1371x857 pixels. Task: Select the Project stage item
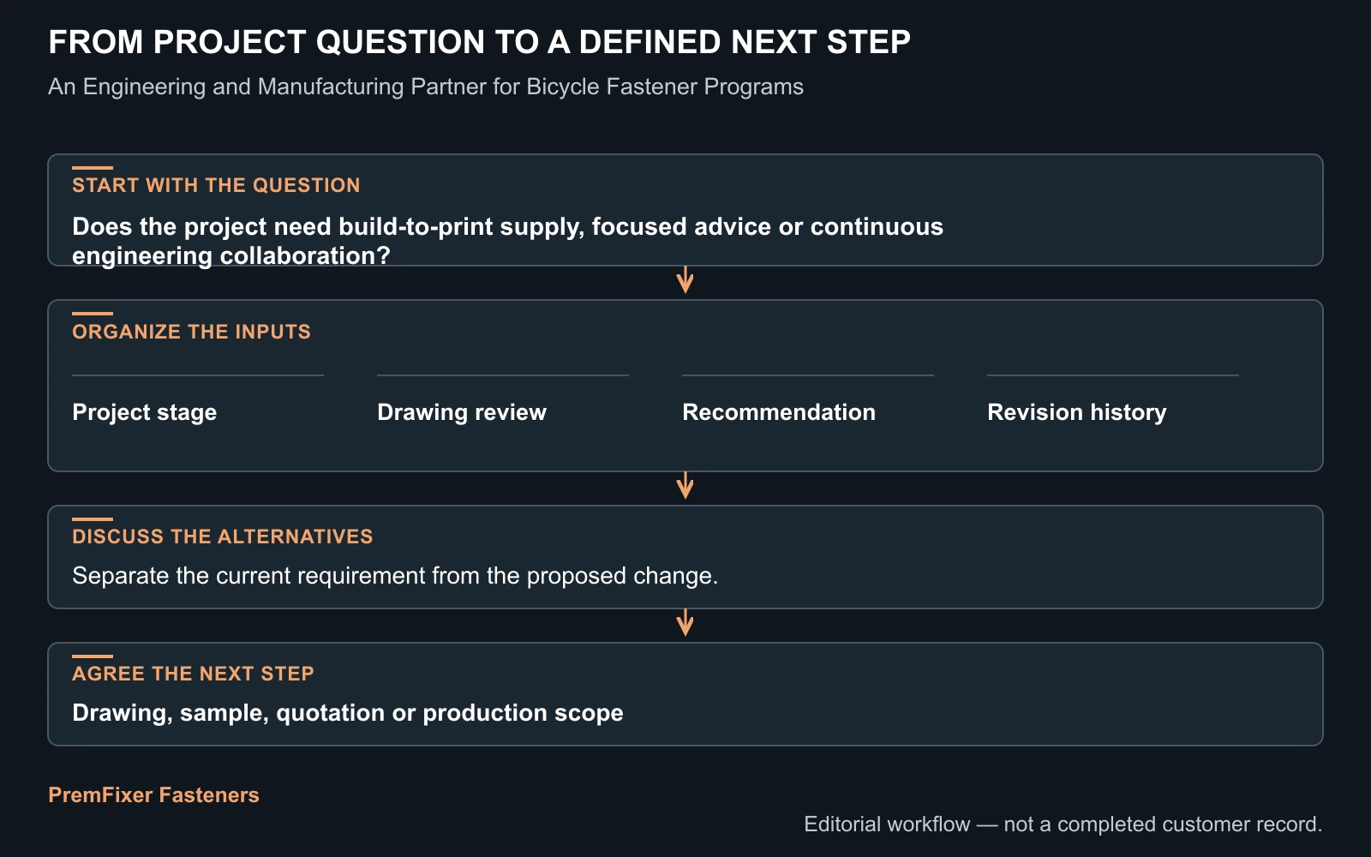pyautogui.click(x=198, y=400)
